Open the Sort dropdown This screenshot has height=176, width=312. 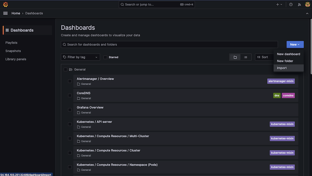click(265, 57)
